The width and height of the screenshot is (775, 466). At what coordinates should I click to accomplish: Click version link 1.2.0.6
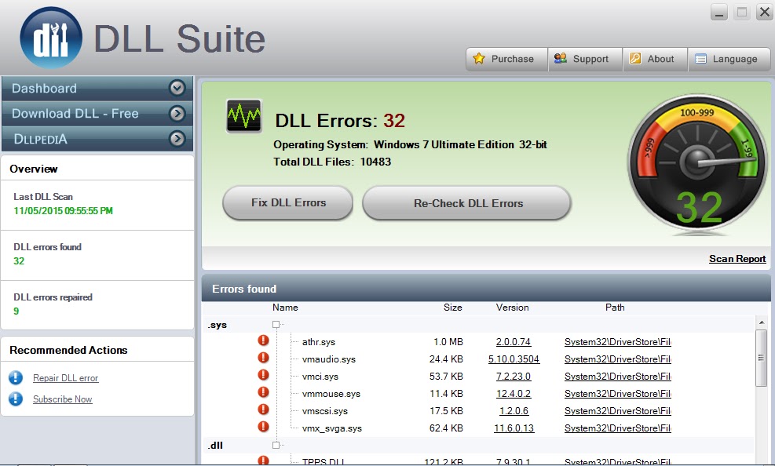pyautogui.click(x=514, y=411)
